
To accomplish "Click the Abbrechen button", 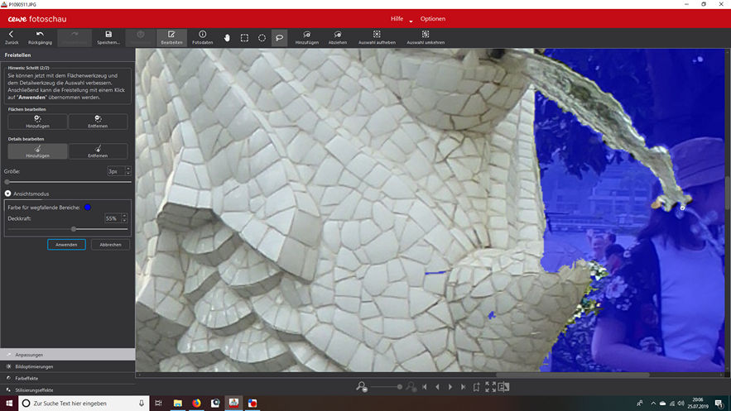I will tap(110, 245).
